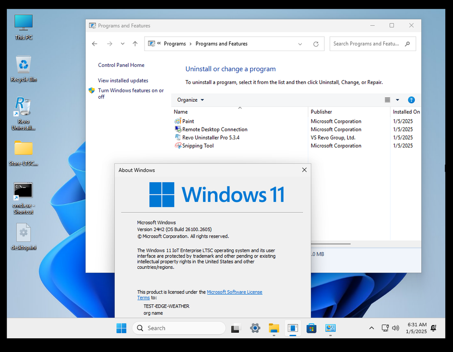Screen dimensions: 453x352
Task: Select desktop.ini file on desktop
Action: pyautogui.click(x=23, y=237)
